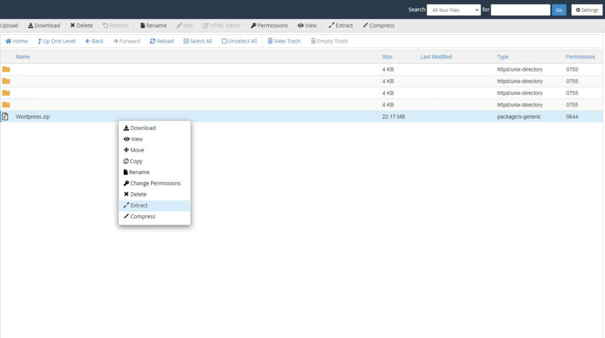605x338 pixels.
Task: Open View Trash
Action: (284, 41)
